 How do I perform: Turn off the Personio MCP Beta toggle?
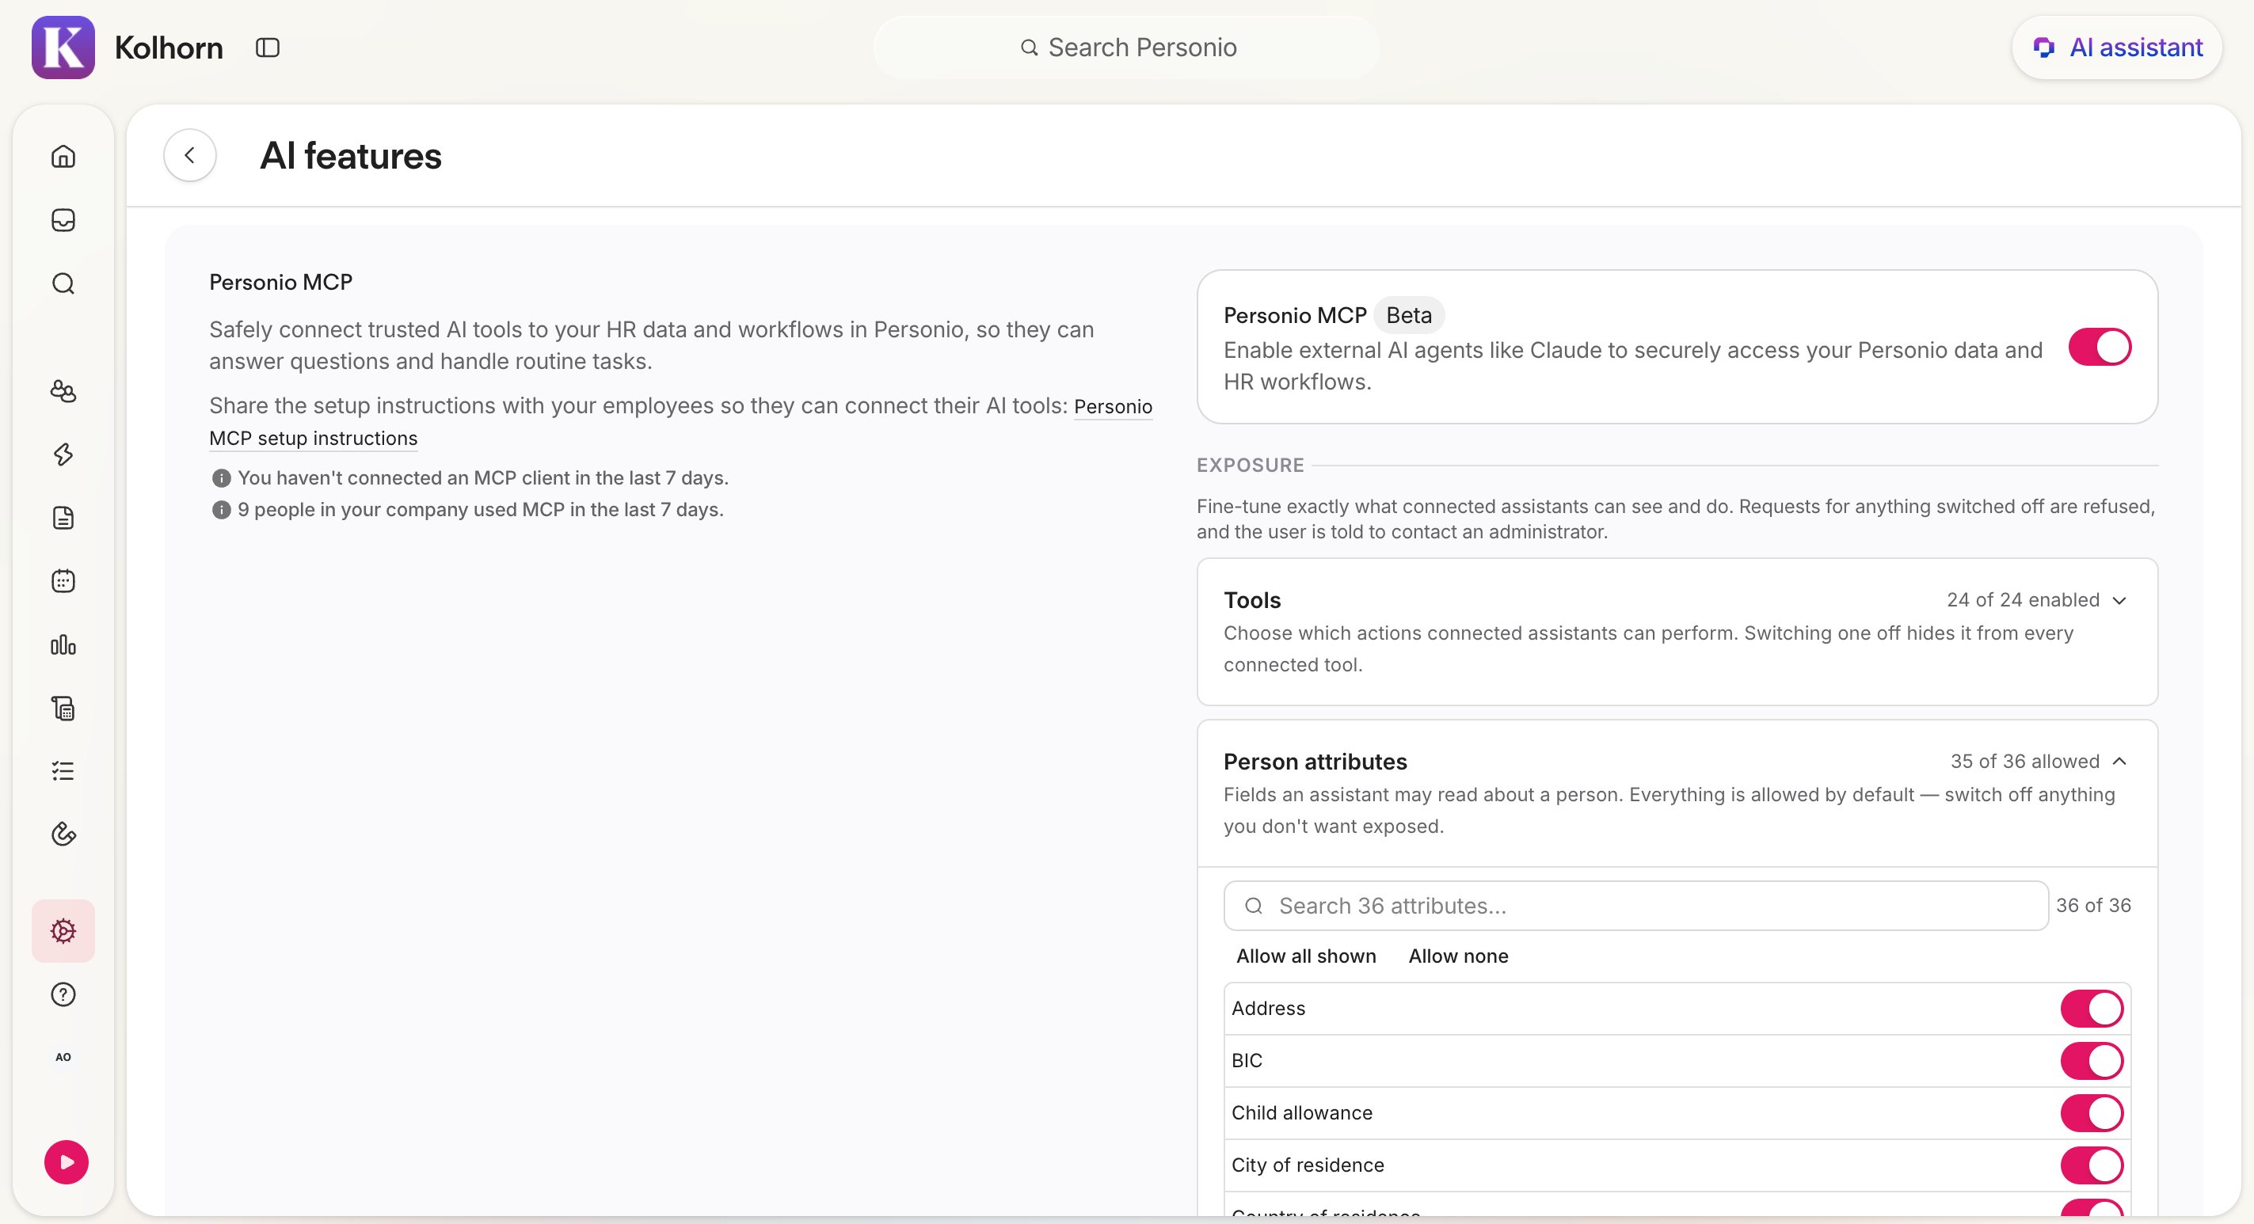click(x=2100, y=348)
